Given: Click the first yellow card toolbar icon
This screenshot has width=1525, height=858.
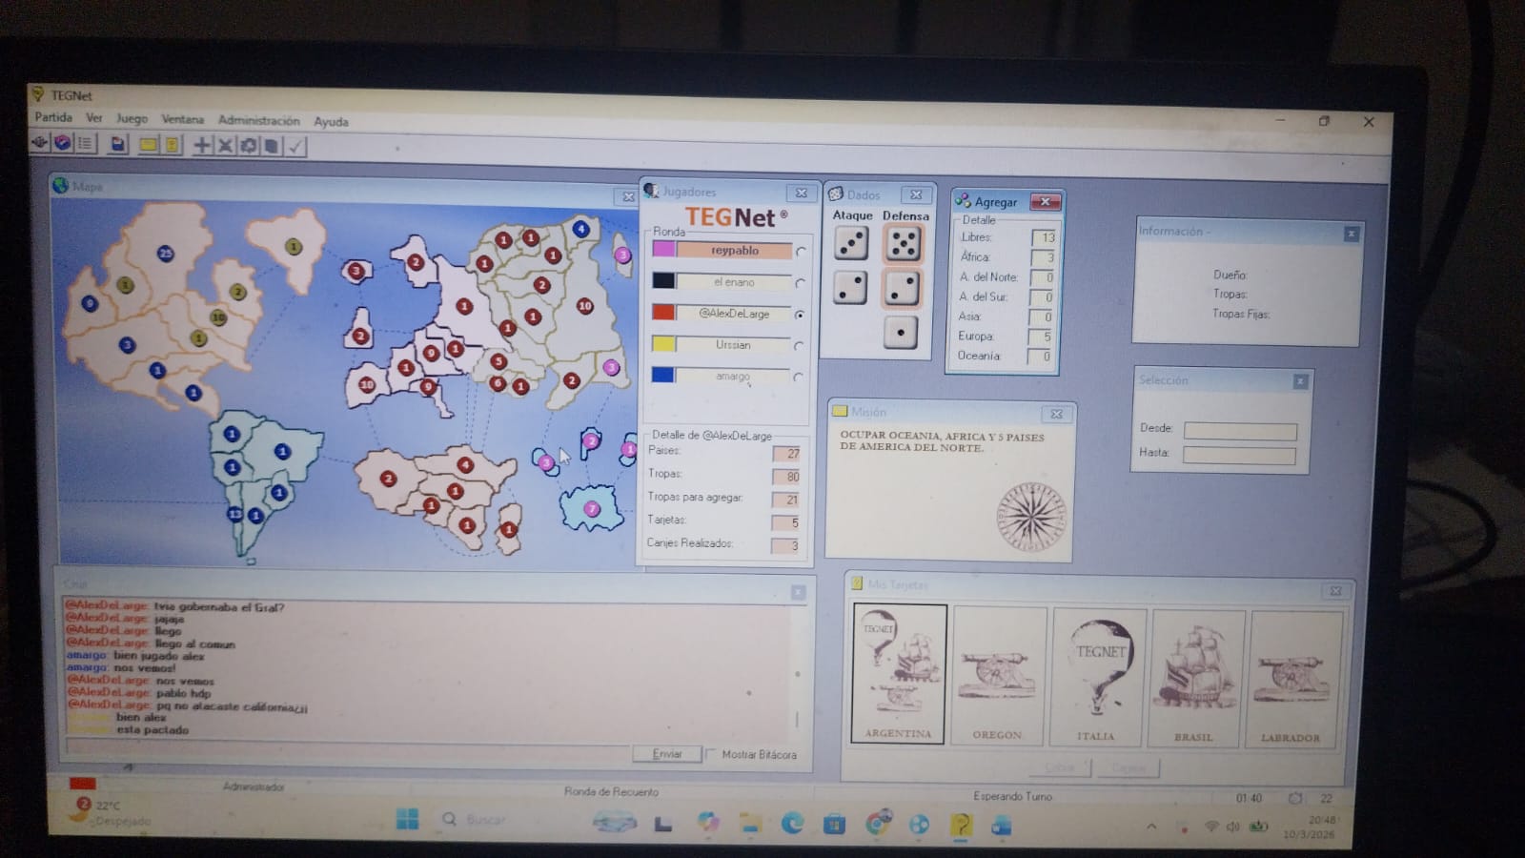Looking at the screenshot, I should click(148, 145).
